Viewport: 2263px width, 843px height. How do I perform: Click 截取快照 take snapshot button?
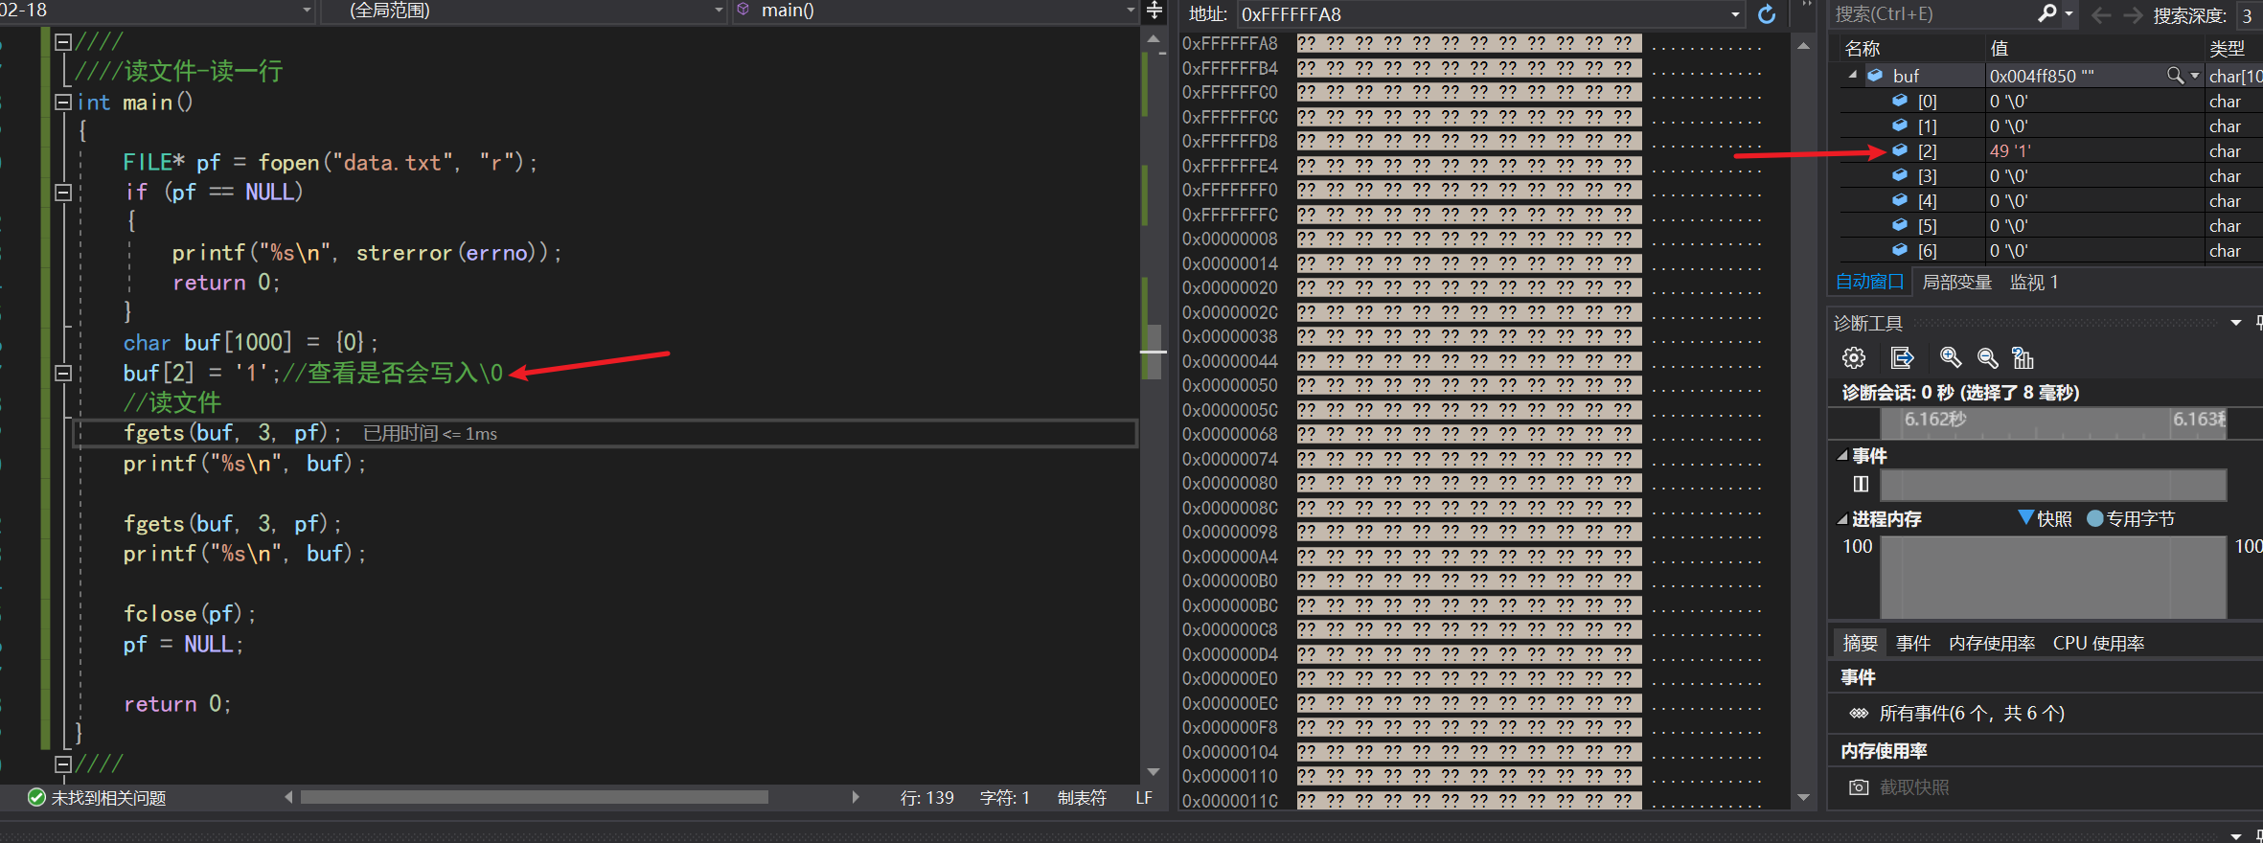(1913, 787)
